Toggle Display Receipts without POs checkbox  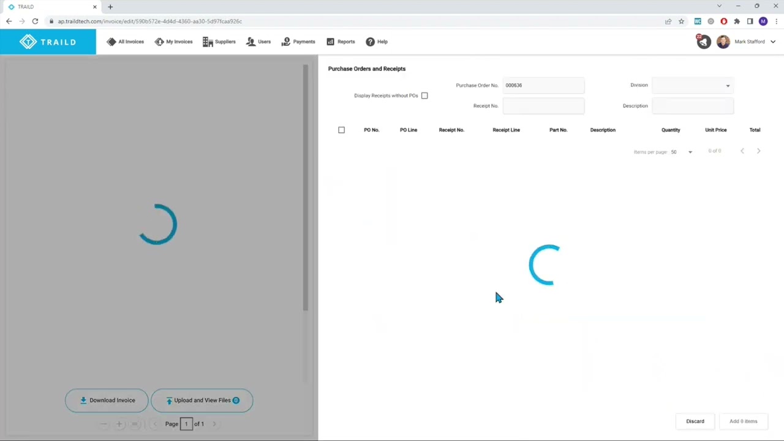tap(424, 96)
